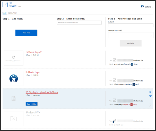The height and width of the screenshot is (131, 156).
Task: Open the Softonic Logo transfer title
Action: tap(32, 72)
